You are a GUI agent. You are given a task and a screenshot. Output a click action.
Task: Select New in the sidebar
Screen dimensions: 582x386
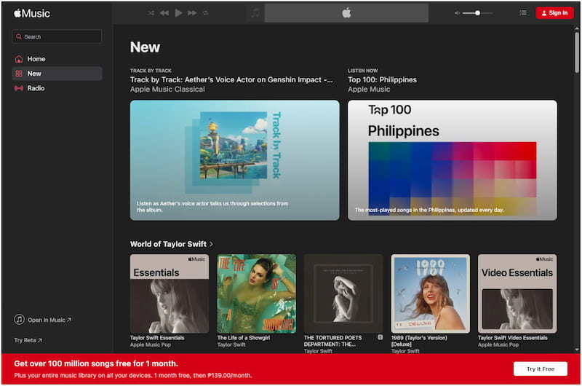tap(57, 74)
